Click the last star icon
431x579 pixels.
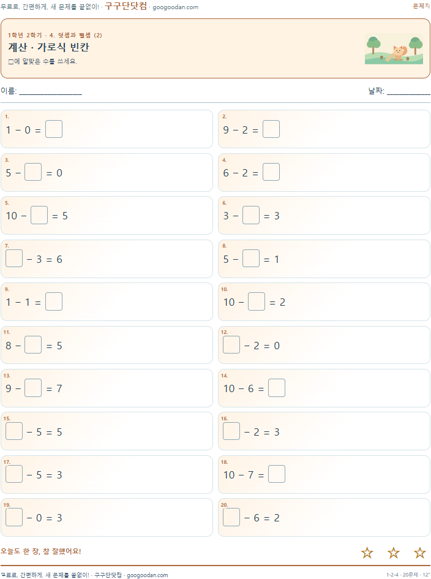419,553
